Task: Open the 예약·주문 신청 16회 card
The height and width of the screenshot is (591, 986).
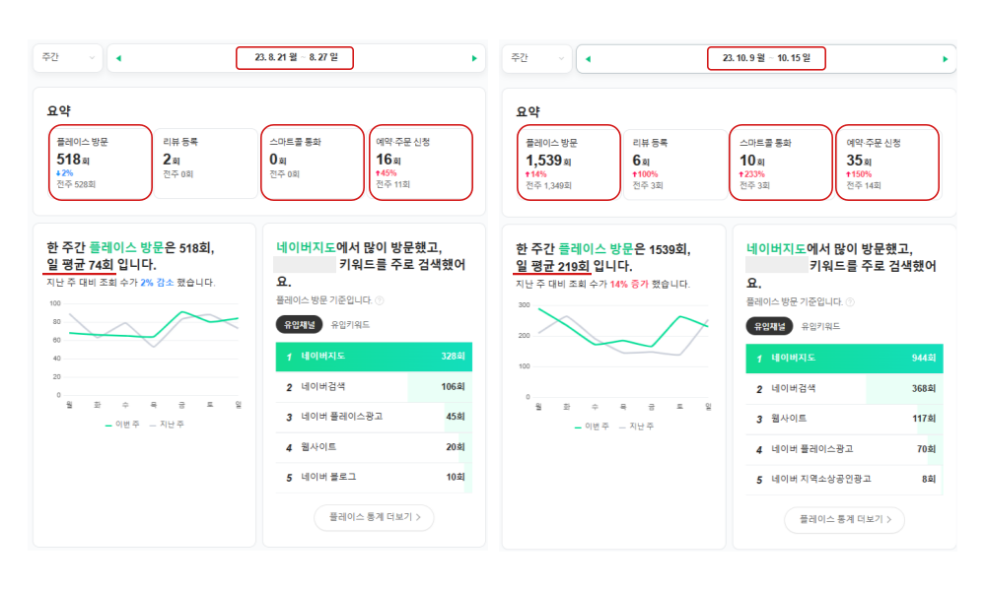Action: (420, 162)
